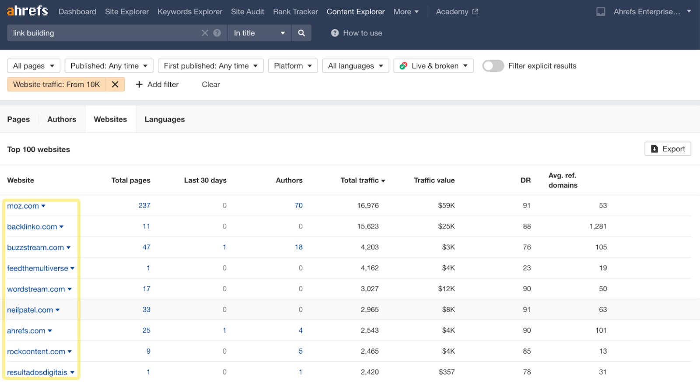The width and height of the screenshot is (700, 382).
Task: Switch to the Authors tab
Action: click(62, 119)
